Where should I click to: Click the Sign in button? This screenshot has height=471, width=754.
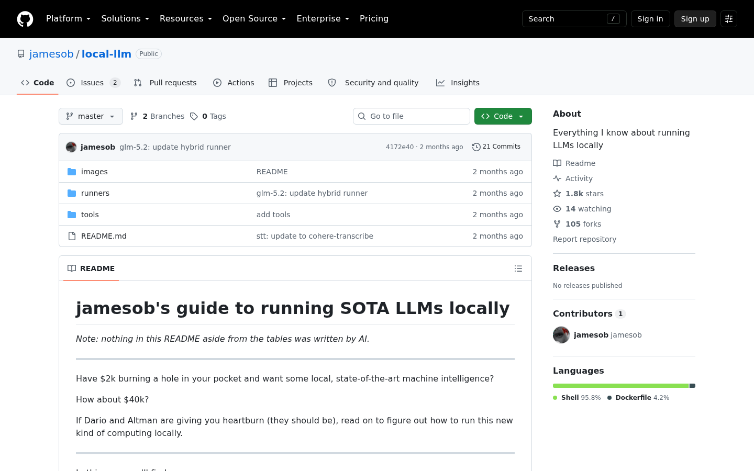click(650, 19)
